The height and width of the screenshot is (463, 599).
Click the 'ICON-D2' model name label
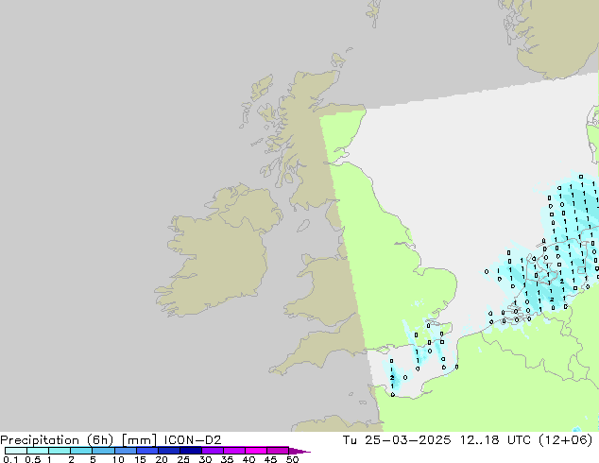[193, 440]
